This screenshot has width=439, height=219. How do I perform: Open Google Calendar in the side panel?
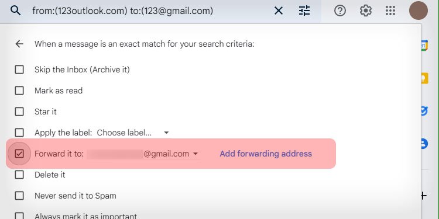click(424, 46)
